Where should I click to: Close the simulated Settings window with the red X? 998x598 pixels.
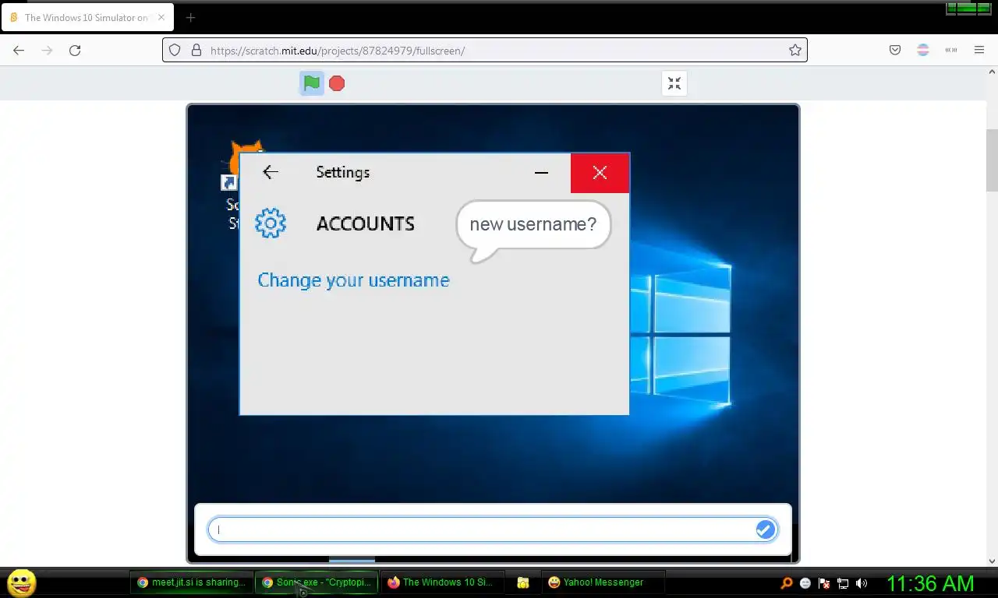click(600, 172)
